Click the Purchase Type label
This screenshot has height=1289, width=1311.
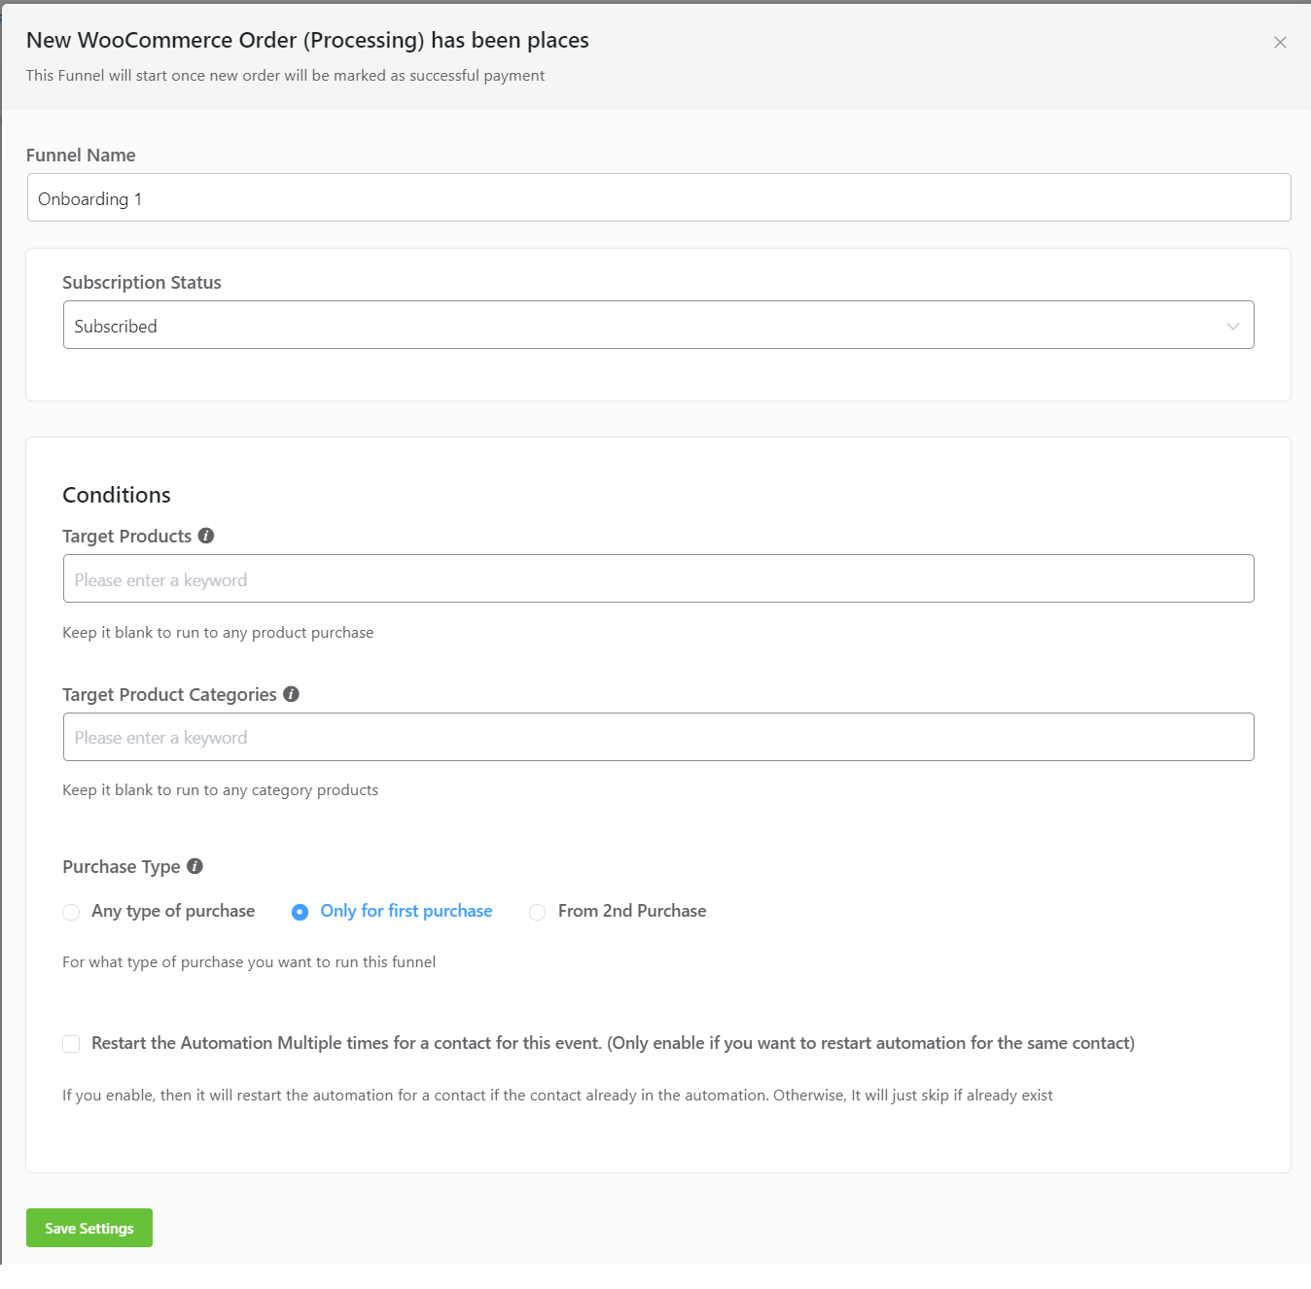(x=121, y=866)
